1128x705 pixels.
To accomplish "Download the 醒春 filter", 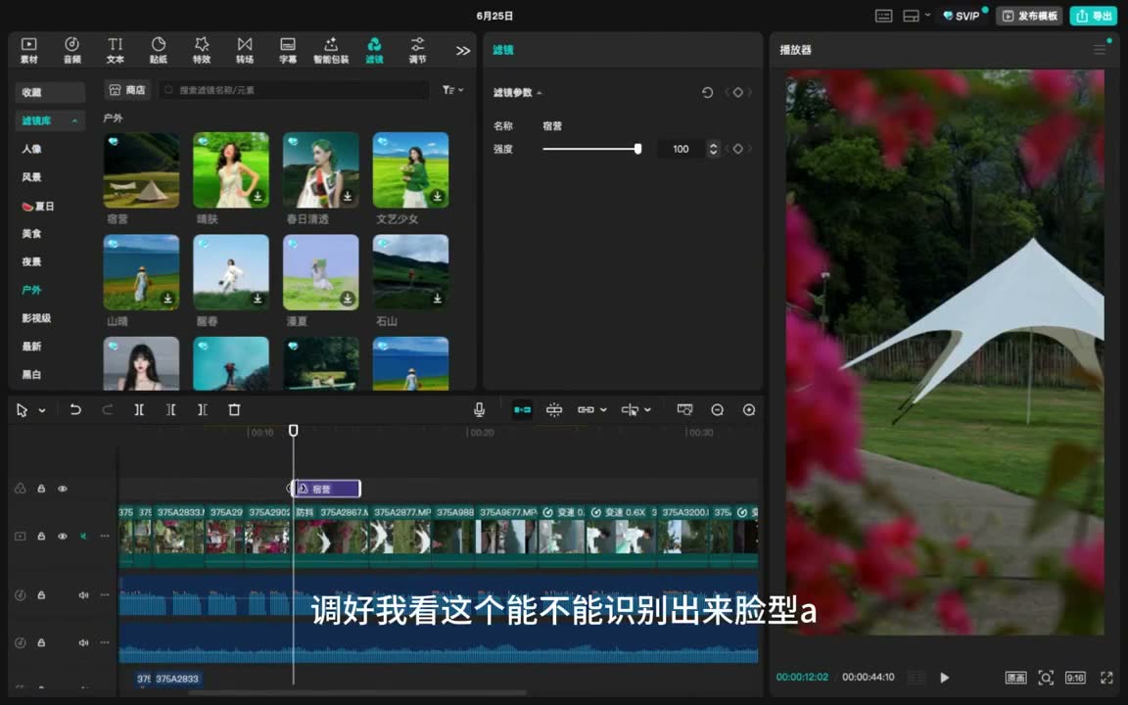I will tap(258, 298).
